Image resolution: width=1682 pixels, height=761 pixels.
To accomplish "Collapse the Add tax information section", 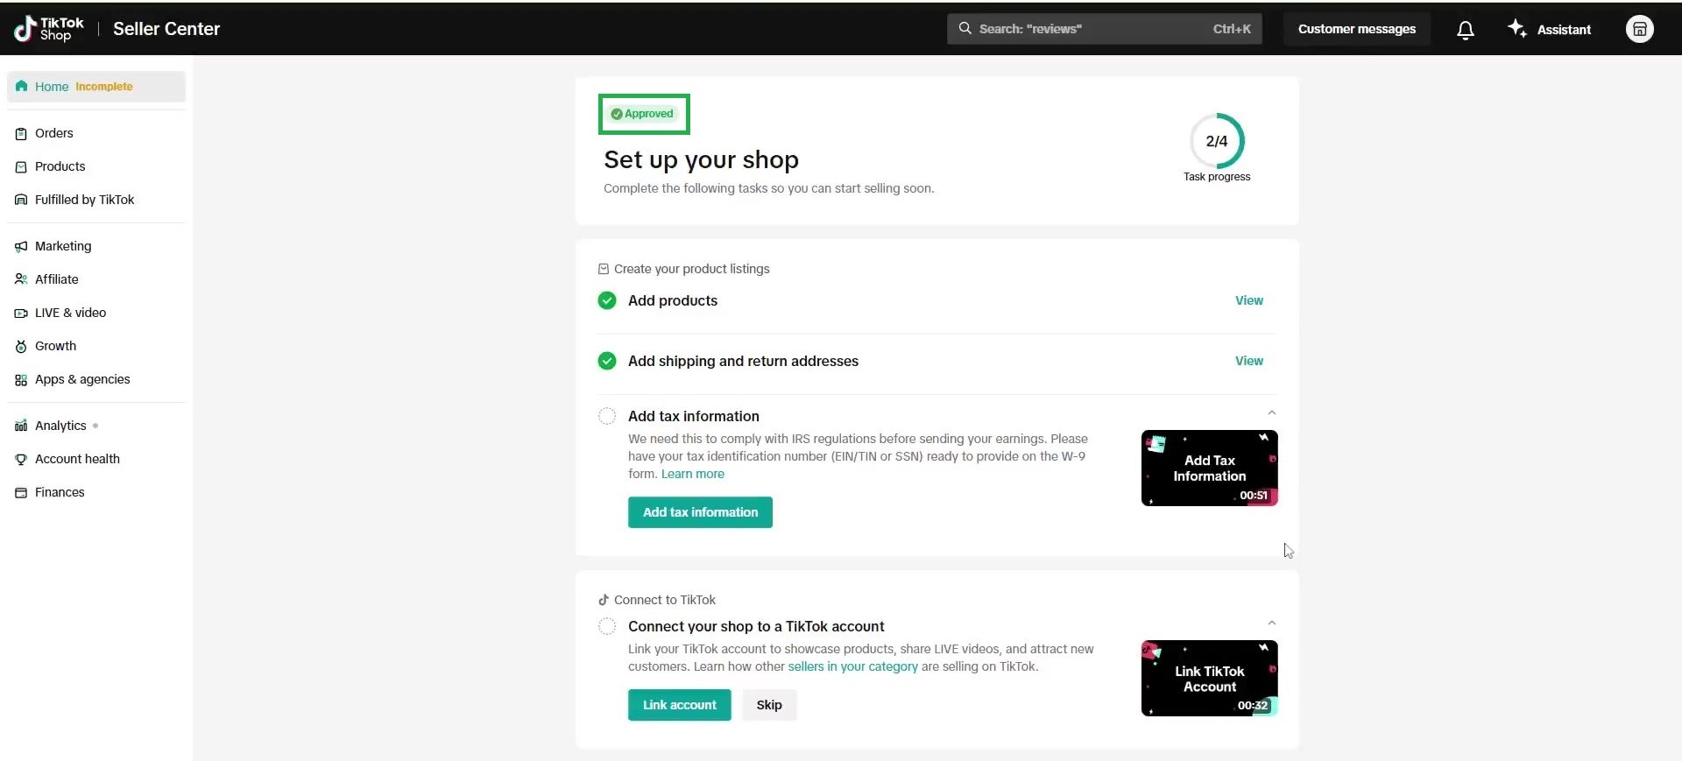I will (1272, 412).
